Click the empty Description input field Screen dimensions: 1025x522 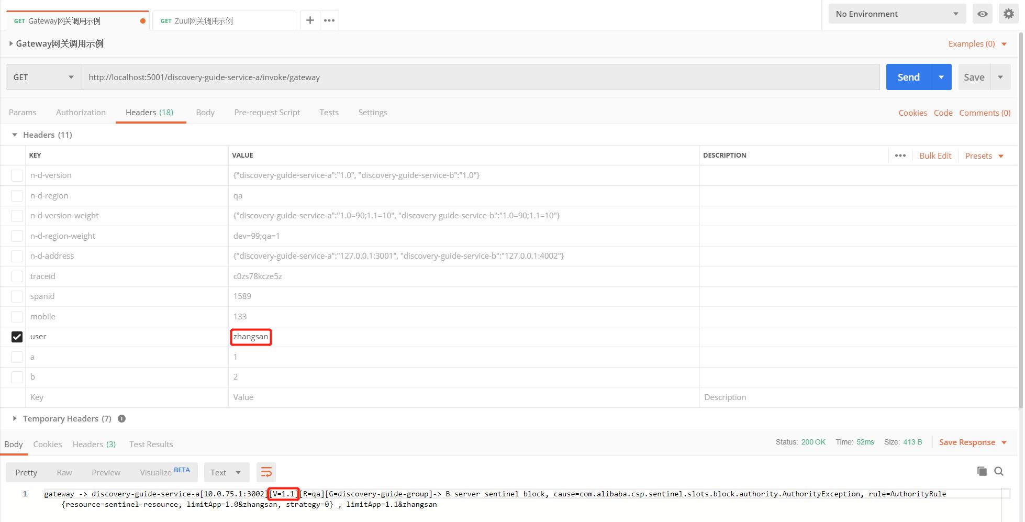(857, 397)
